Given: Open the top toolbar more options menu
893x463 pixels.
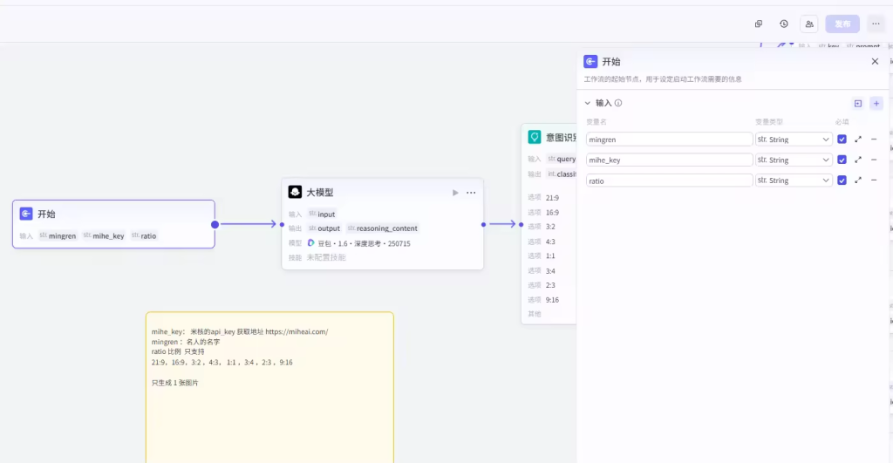Looking at the screenshot, I should (x=876, y=24).
